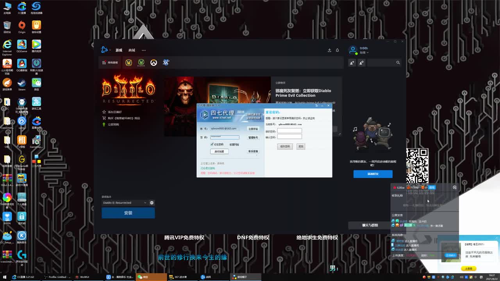The image size is (500, 281).
Task: Expand the 所有游戏 all games menu
Action: [110, 62]
